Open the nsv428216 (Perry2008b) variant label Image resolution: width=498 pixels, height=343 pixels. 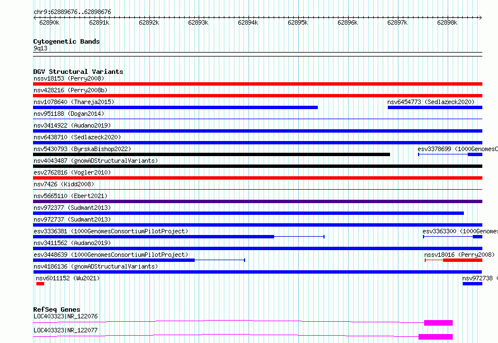71,90
